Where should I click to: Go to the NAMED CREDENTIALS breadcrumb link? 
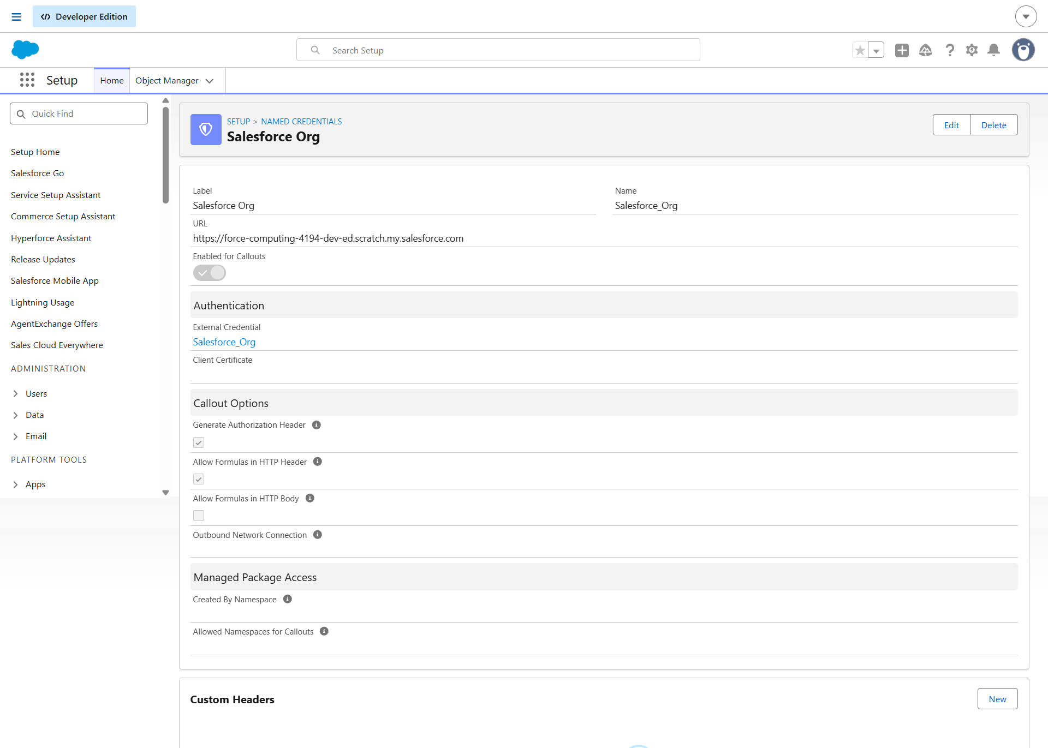pos(302,121)
